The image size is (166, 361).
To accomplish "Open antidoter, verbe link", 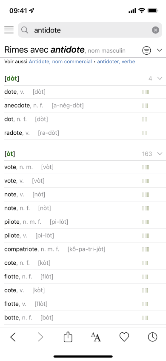I will click(x=116, y=62).
